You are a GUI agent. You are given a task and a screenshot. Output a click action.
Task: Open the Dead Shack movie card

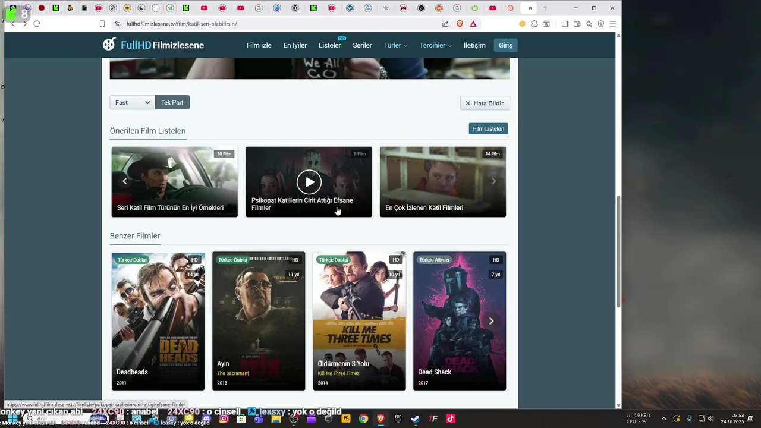pos(460,321)
